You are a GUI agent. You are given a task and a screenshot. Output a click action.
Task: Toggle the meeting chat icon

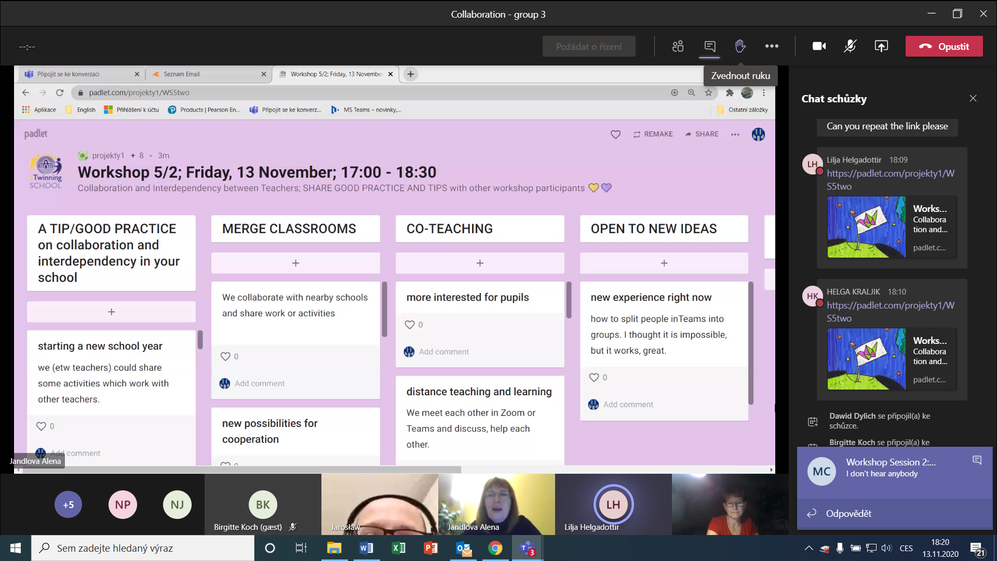coord(709,46)
